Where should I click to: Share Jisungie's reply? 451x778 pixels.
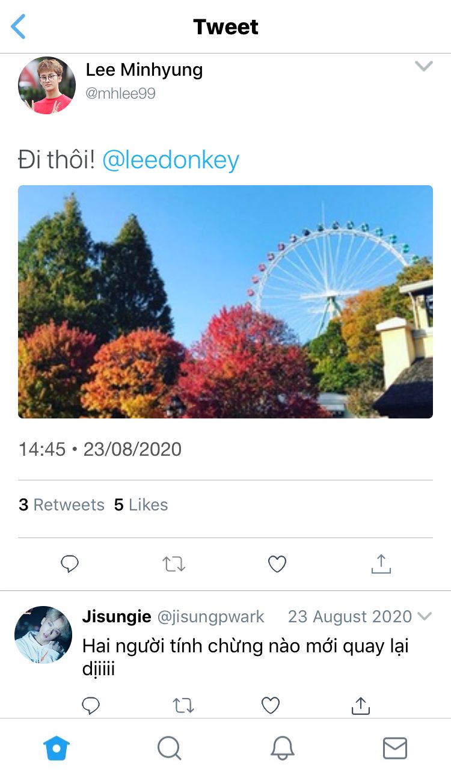coord(360,705)
